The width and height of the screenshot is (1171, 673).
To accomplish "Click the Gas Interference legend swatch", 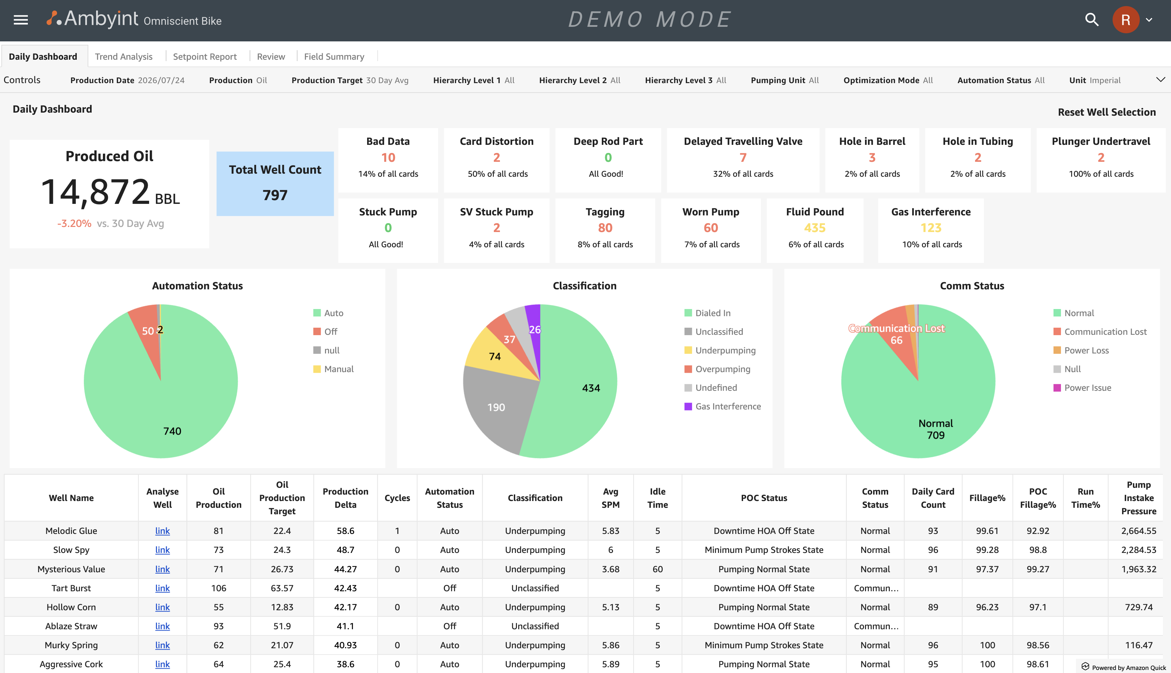I will [688, 406].
